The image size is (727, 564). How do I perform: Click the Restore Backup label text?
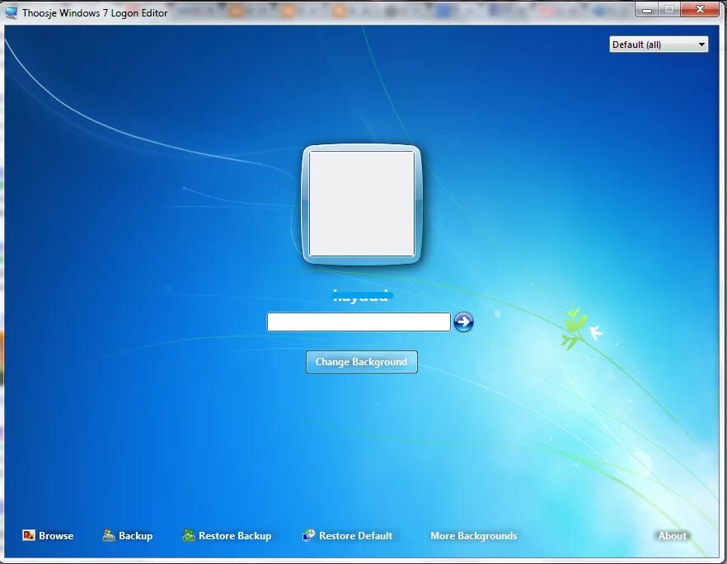pos(235,536)
